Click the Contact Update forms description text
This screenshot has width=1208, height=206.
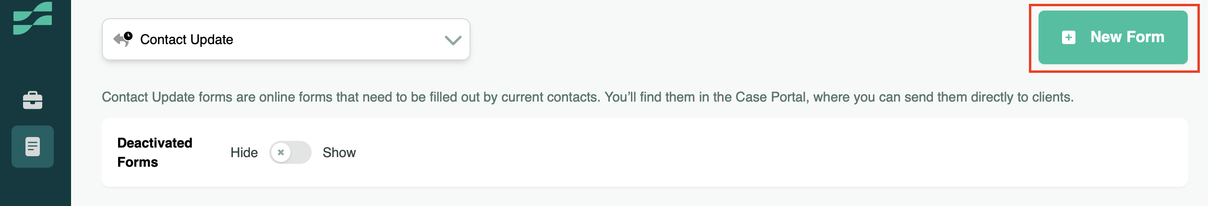pos(336,97)
